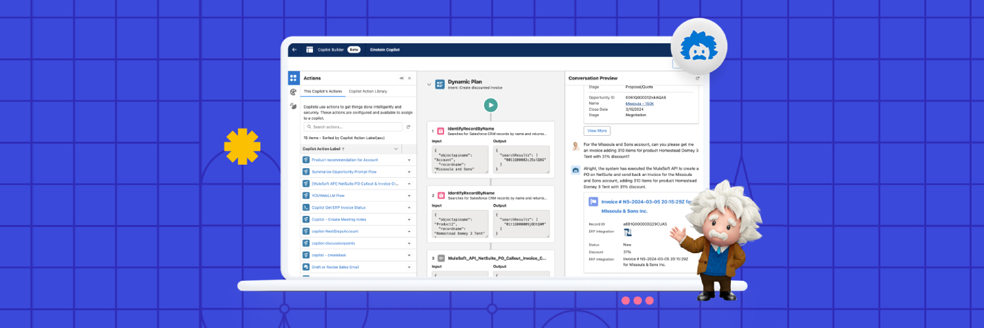The height and width of the screenshot is (328, 984).
Task: Close the Actions panel
Action: [x=410, y=78]
